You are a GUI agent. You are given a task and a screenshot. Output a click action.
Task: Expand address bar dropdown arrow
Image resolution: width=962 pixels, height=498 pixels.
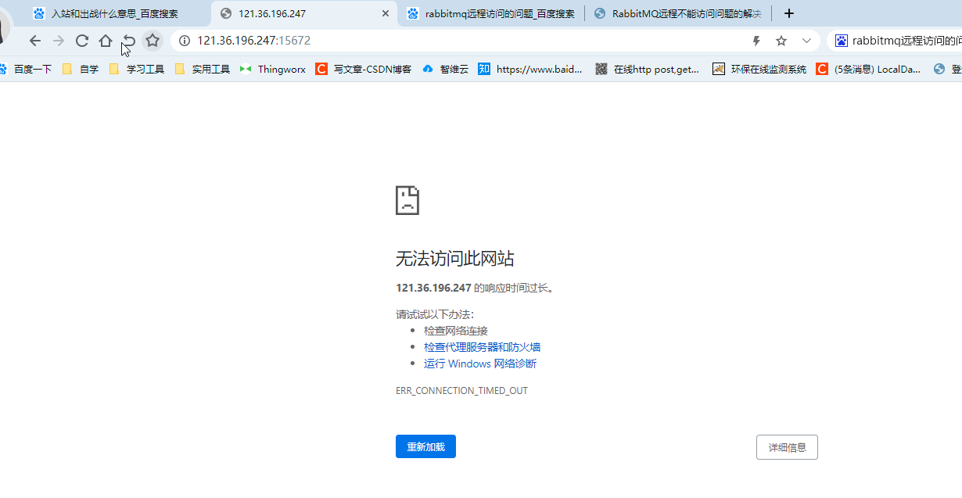click(806, 41)
